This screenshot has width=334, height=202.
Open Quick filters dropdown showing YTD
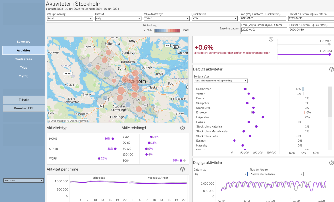point(215,19)
